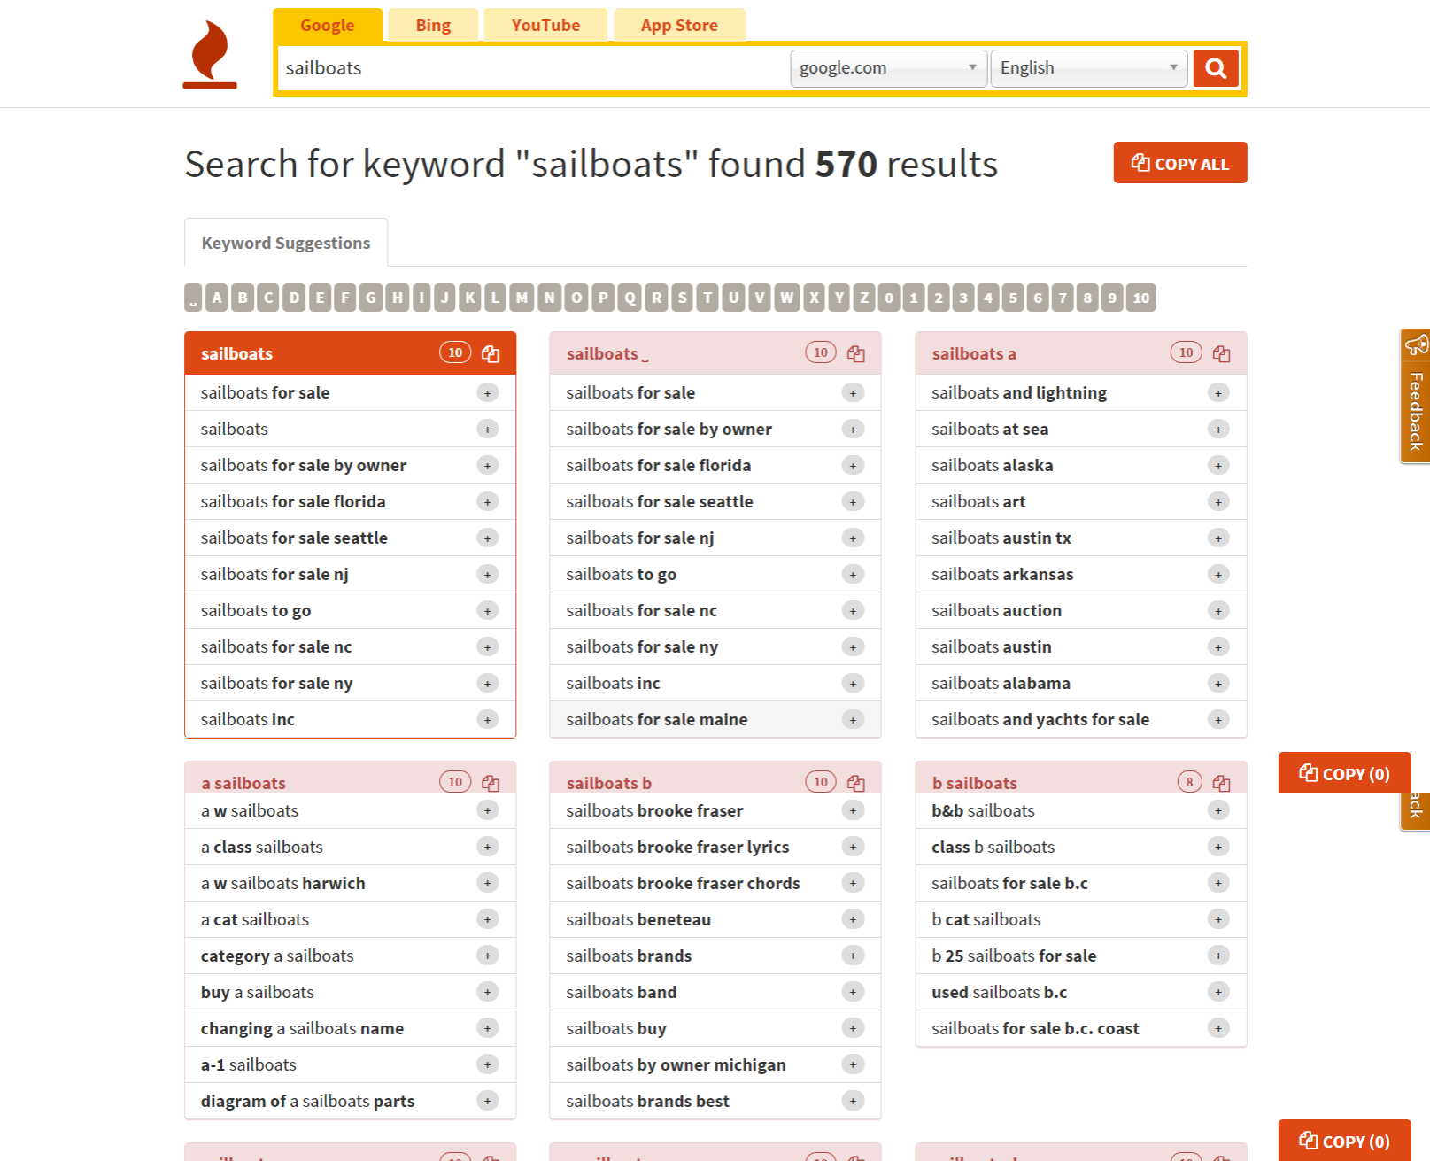The width and height of the screenshot is (1430, 1161).
Task: Copy the 'a sailboats' keyword group
Action: pos(491,783)
